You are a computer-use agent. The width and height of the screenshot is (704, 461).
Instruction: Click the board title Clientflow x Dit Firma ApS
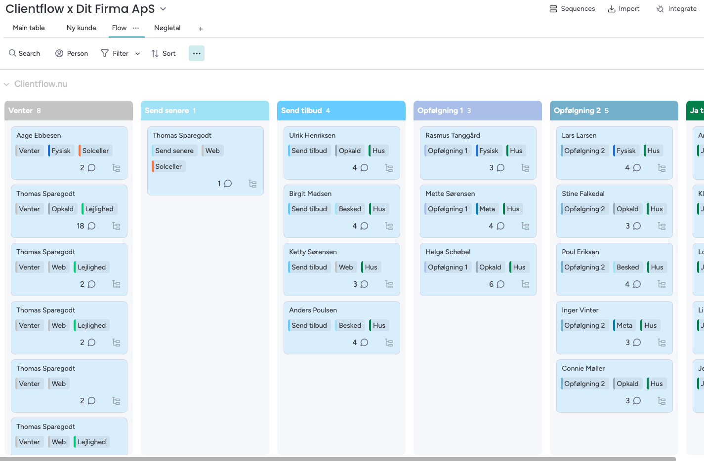pos(80,9)
